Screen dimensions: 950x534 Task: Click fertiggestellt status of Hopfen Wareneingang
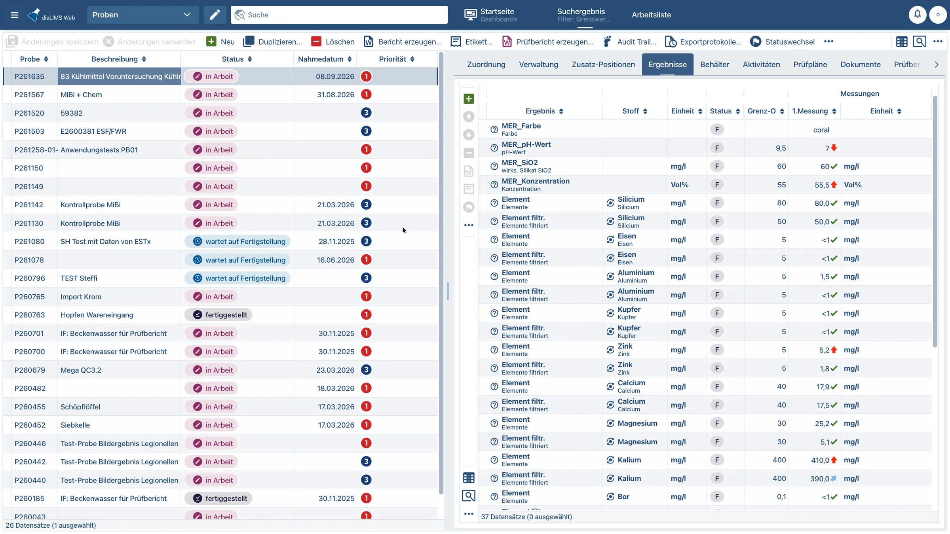[219, 315]
